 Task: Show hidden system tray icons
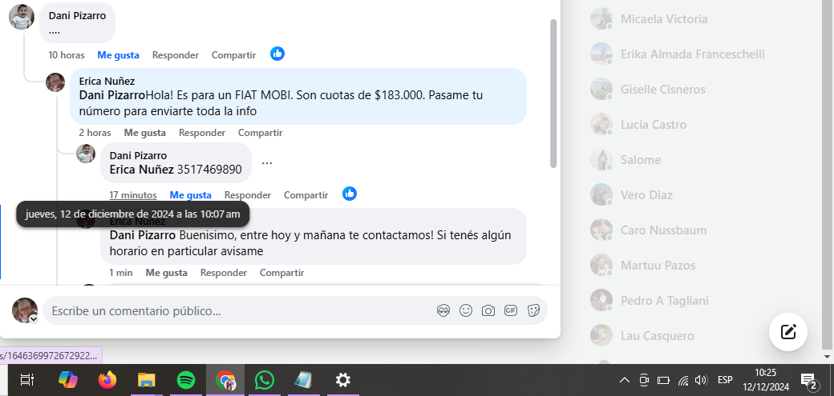point(625,380)
